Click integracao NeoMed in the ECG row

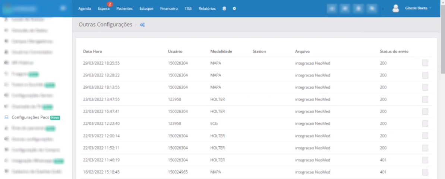coord(312,124)
